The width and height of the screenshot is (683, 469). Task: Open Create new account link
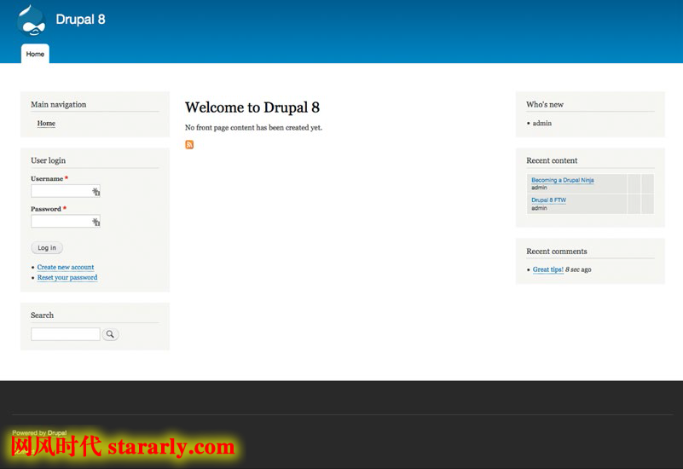click(x=66, y=267)
